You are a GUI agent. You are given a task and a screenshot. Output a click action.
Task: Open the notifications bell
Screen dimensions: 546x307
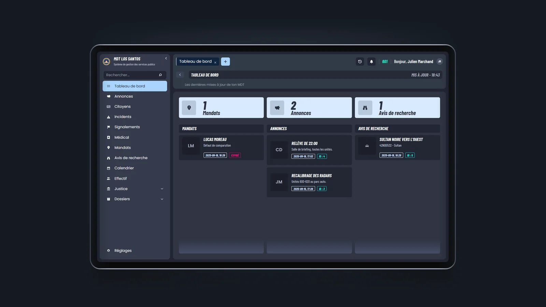pos(371,62)
